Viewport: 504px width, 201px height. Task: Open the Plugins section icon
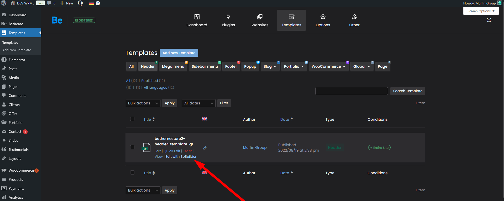coord(228,17)
